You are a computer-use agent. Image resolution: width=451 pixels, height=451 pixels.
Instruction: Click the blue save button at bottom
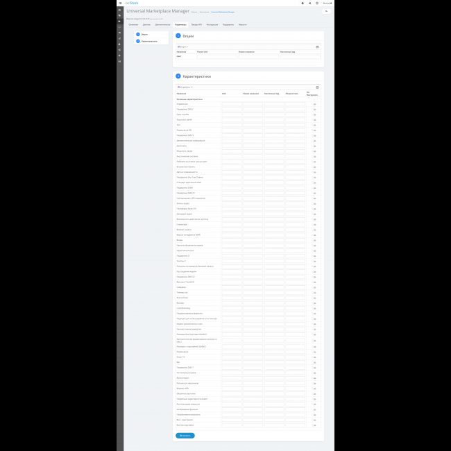pos(185,436)
